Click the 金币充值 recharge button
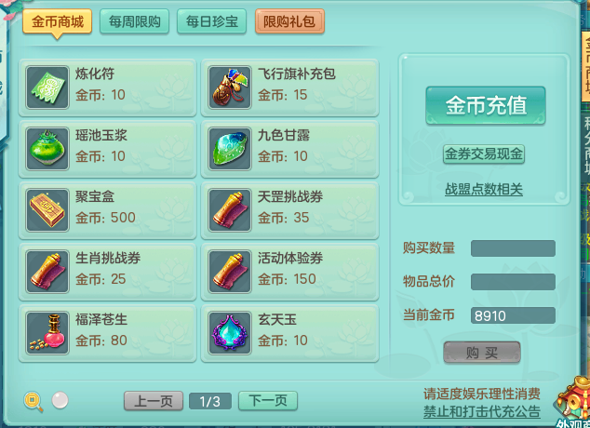The width and height of the screenshot is (590, 428). 486,105
